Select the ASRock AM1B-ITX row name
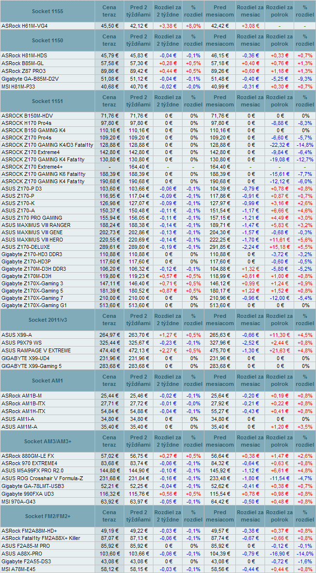 point(23,403)
